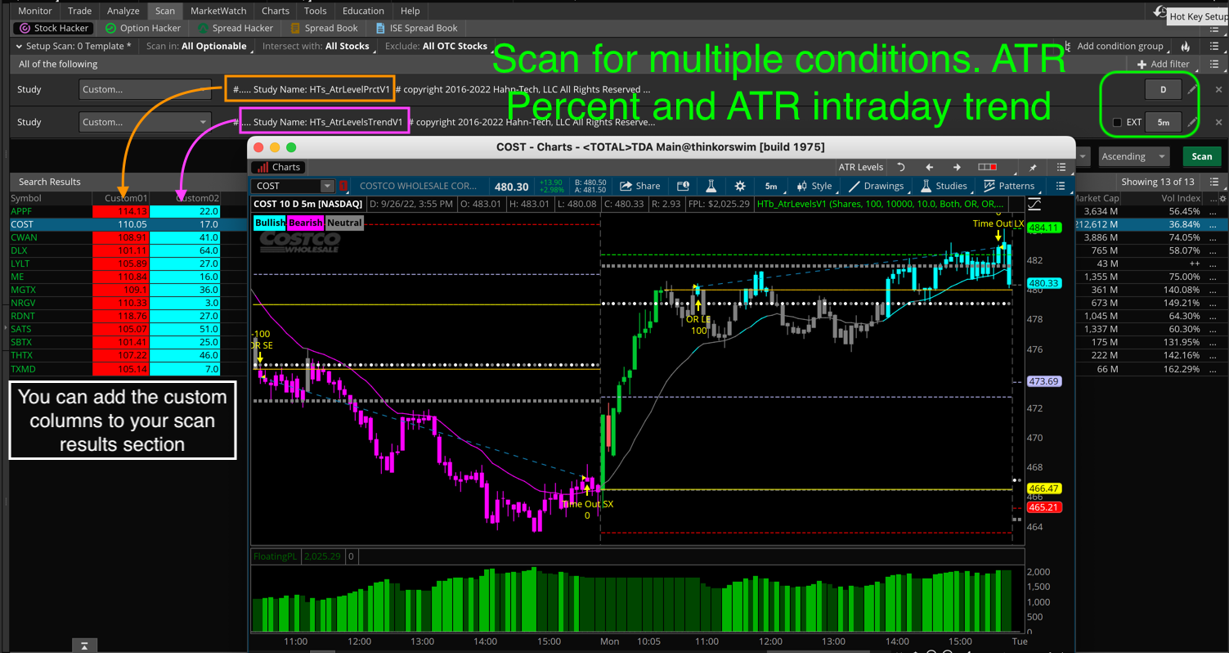The width and height of the screenshot is (1229, 653).
Task: Click the Share button in chart toolbar
Action: tap(640, 187)
